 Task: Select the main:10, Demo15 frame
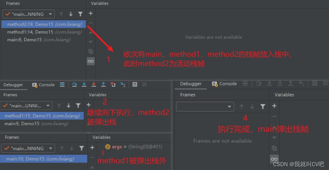point(44,159)
